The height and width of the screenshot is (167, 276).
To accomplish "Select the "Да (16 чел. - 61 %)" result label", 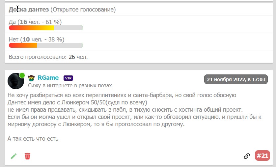I will 35,22.
